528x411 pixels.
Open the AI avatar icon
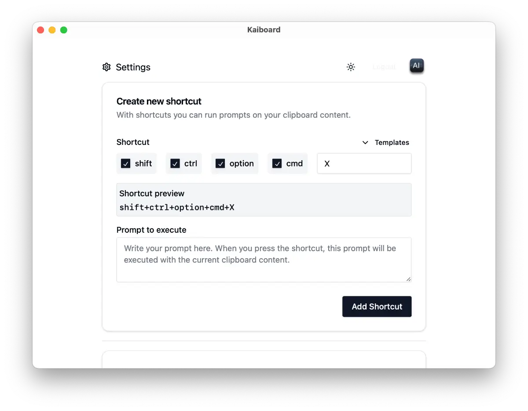coord(416,66)
